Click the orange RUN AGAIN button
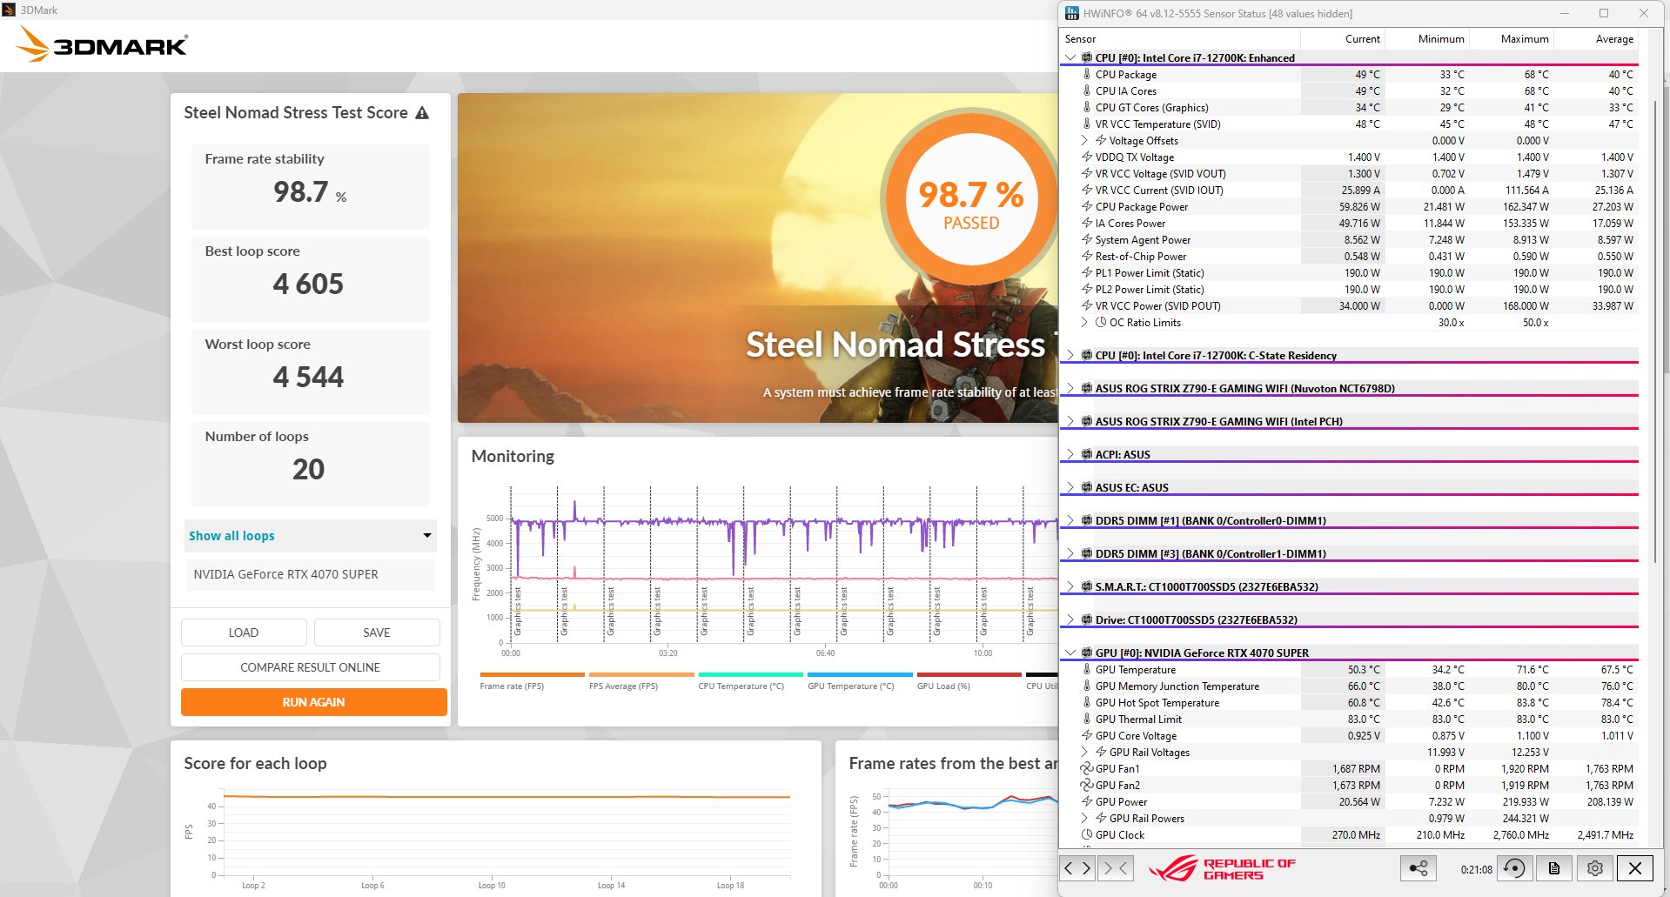The image size is (1670, 897). 314,702
